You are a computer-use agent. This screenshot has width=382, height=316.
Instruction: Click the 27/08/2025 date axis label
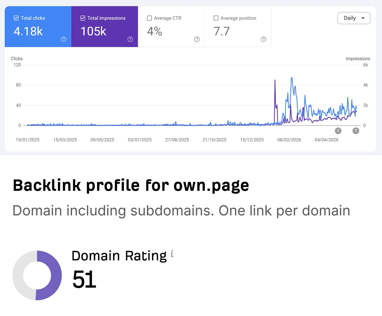point(177,140)
